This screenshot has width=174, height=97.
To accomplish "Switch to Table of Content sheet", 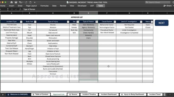I will click(41, 94).
